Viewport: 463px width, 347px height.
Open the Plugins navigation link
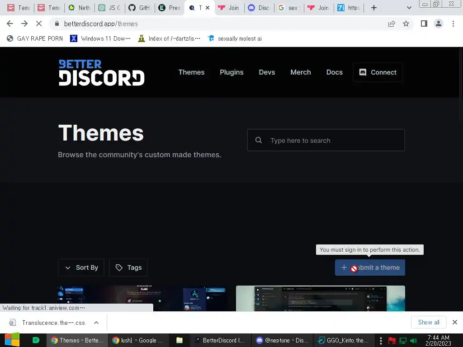(x=231, y=72)
